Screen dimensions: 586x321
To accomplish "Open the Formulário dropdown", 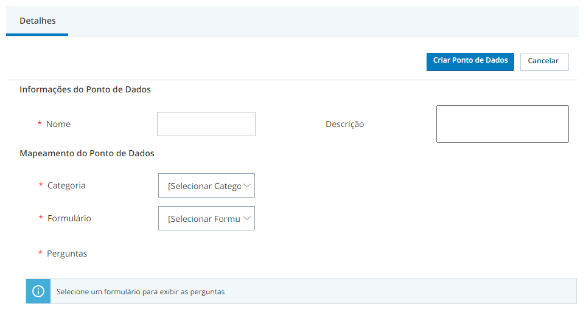I will point(206,218).
